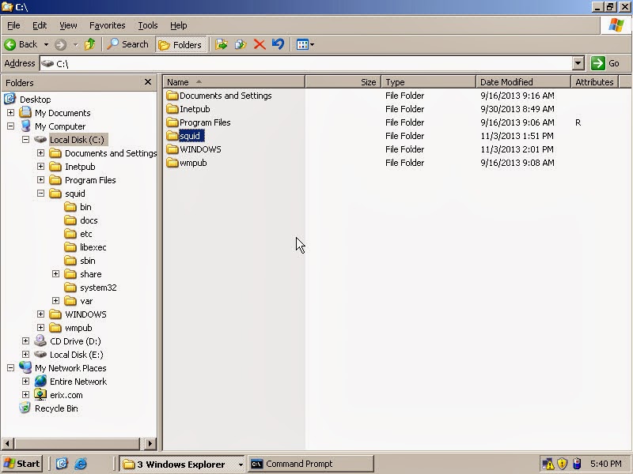633x474 pixels.
Task: Collapse the squid folder tree node
Action: click(x=40, y=193)
